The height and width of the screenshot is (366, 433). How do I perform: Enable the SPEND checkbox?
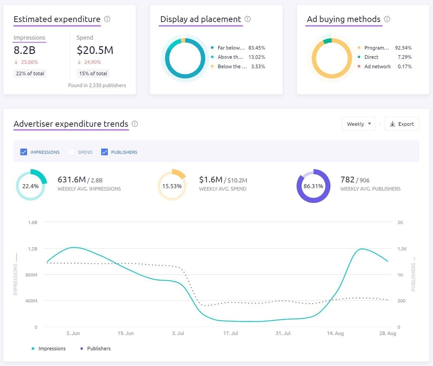coord(71,152)
